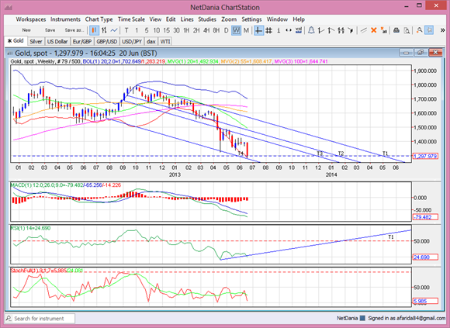Screen dimensions: 450x328
Task: Open the Window menu
Action: [277, 19]
